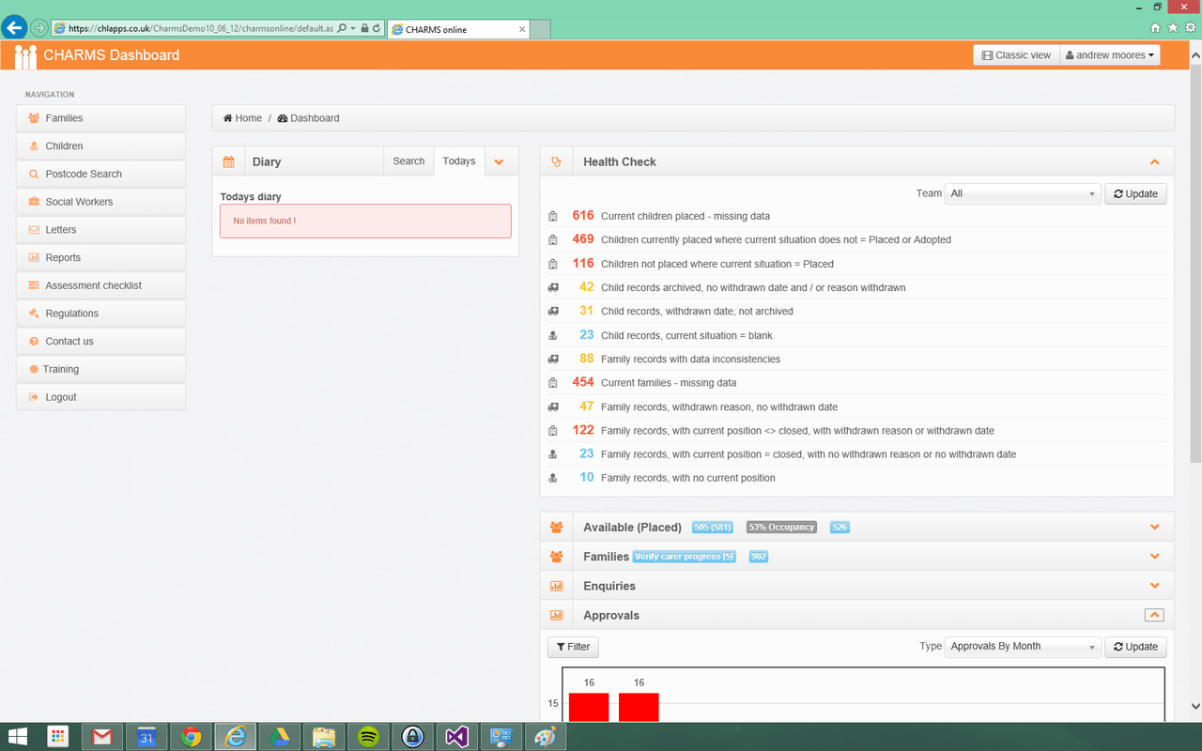Click the browser favorites star icon
The width and height of the screenshot is (1202, 751).
(1173, 28)
